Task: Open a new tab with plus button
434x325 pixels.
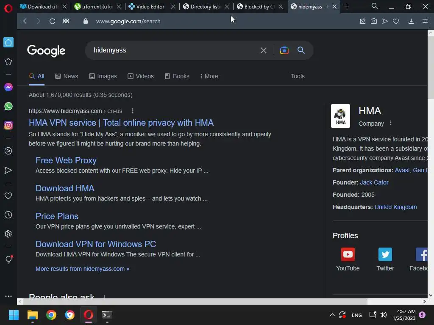Action: (347, 6)
